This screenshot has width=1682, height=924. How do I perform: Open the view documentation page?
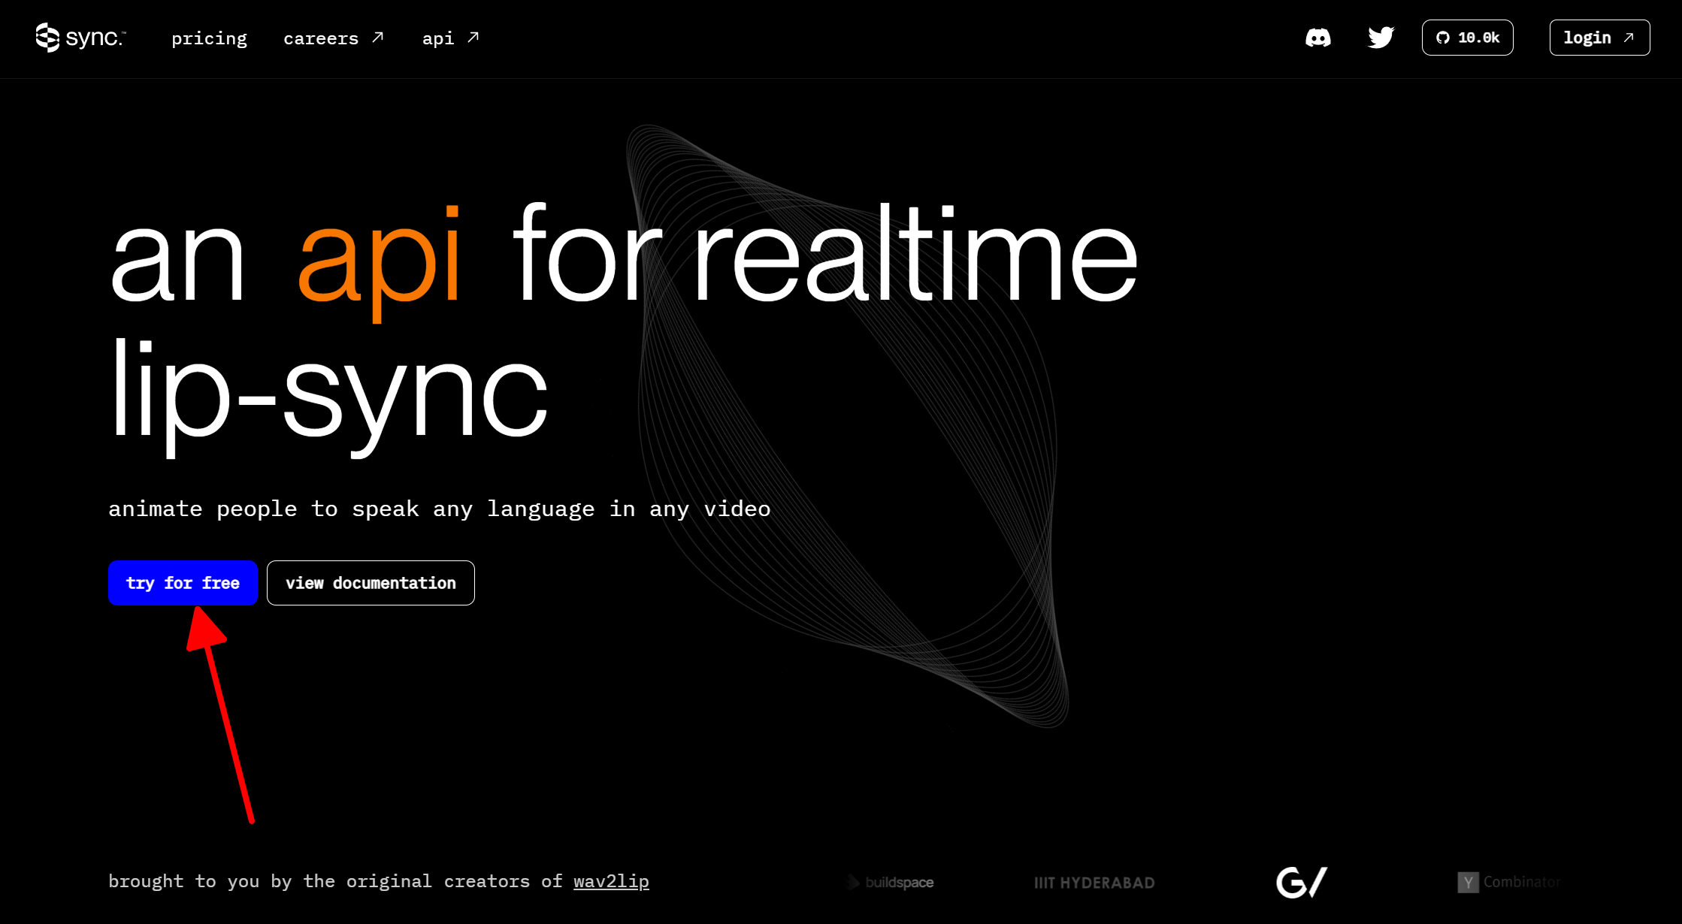[x=370, y=581]
